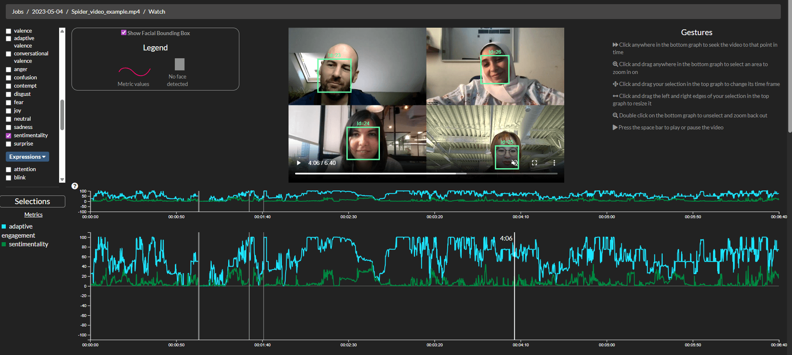792x355 pixels.
Task: Open Spider_video_example.mp4 breadcrumb link
Action: pyautogui.click(x=106, y=12)
